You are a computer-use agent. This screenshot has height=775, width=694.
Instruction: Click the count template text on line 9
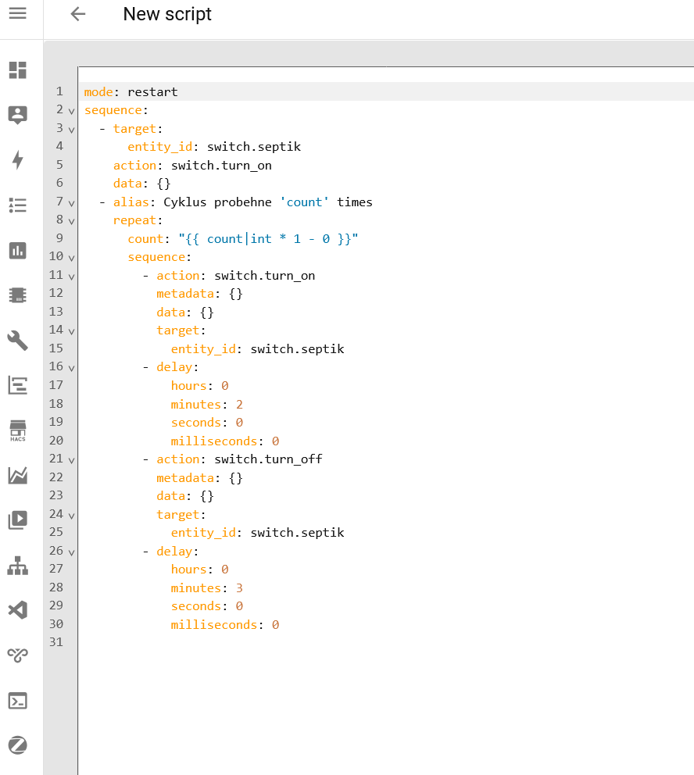[267, 239]
